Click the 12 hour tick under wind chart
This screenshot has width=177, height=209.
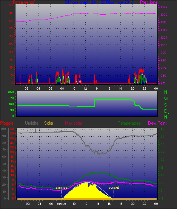(x=85, y=88)
